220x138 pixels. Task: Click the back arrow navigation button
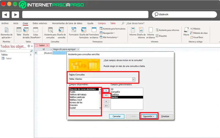[5, 15]
